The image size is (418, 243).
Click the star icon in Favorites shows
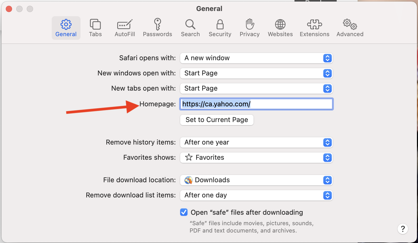pos(189,157)
